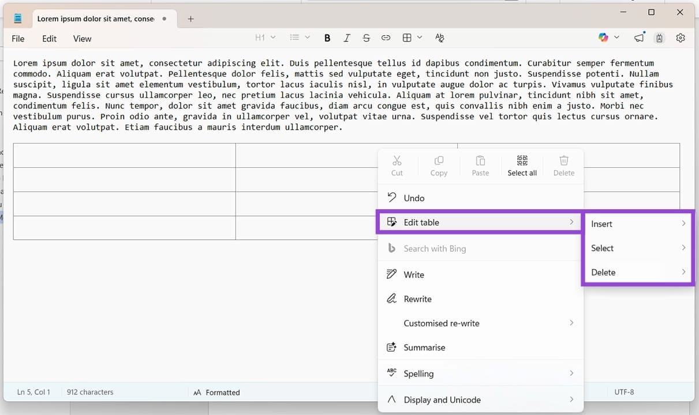Click Undo in the context menu
This screenshot has width=699, height=415.
414,198
